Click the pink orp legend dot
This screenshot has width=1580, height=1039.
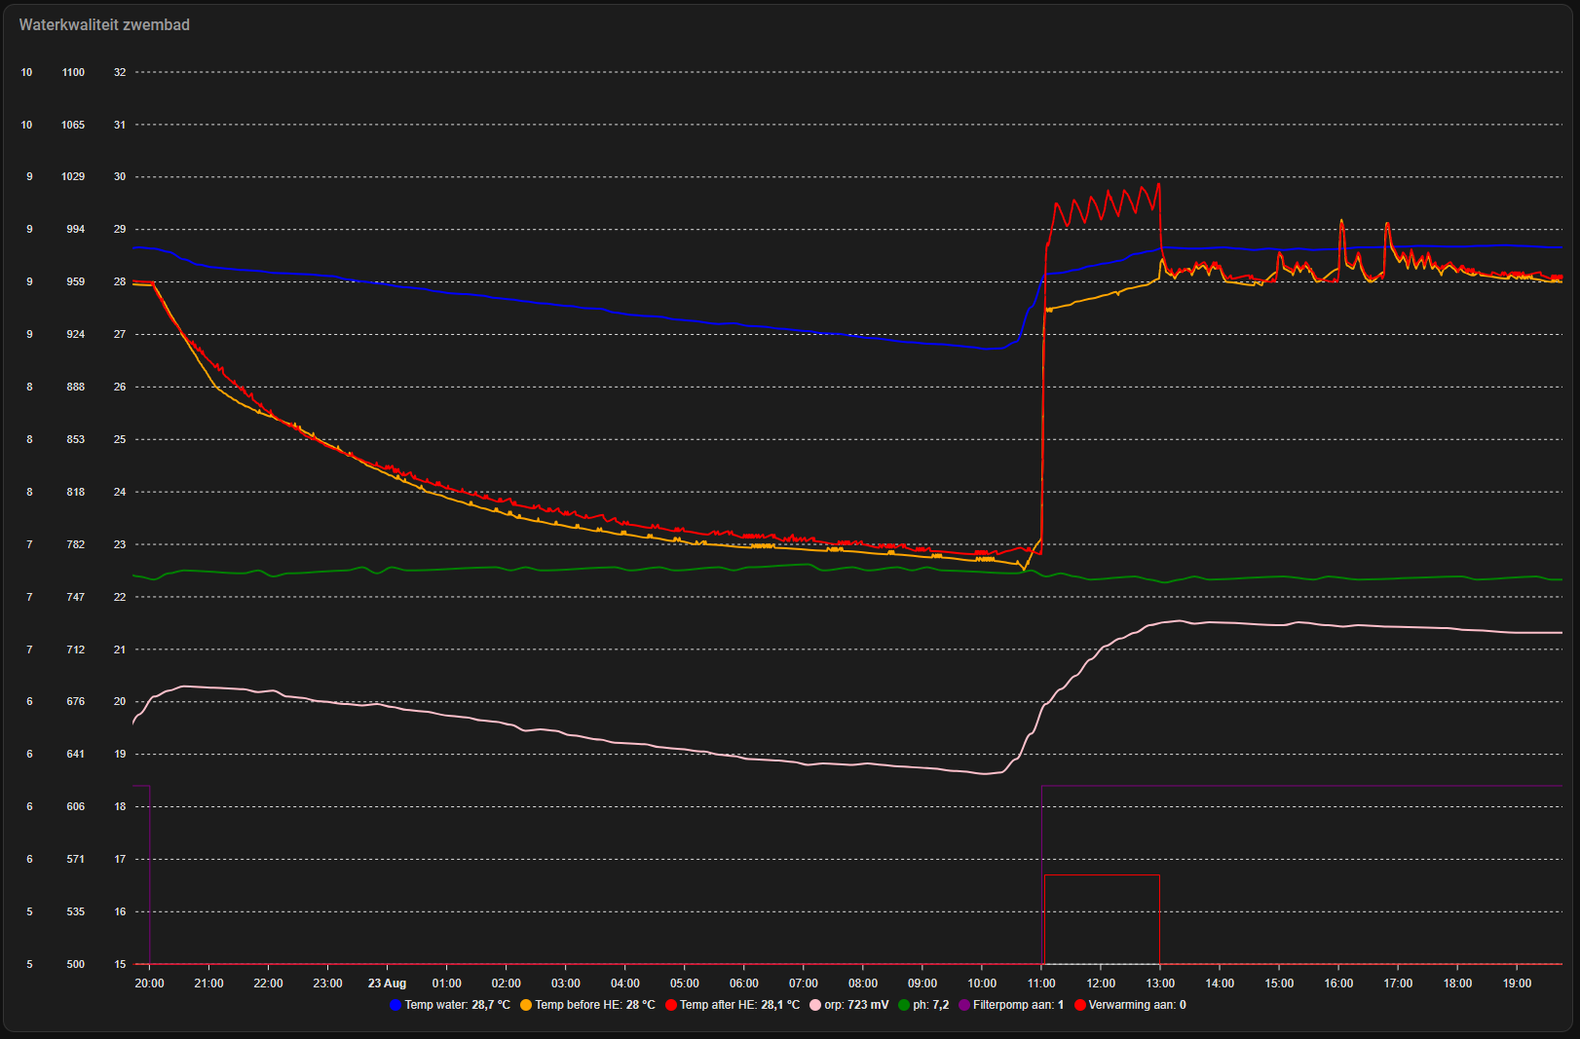point(815,1005)
